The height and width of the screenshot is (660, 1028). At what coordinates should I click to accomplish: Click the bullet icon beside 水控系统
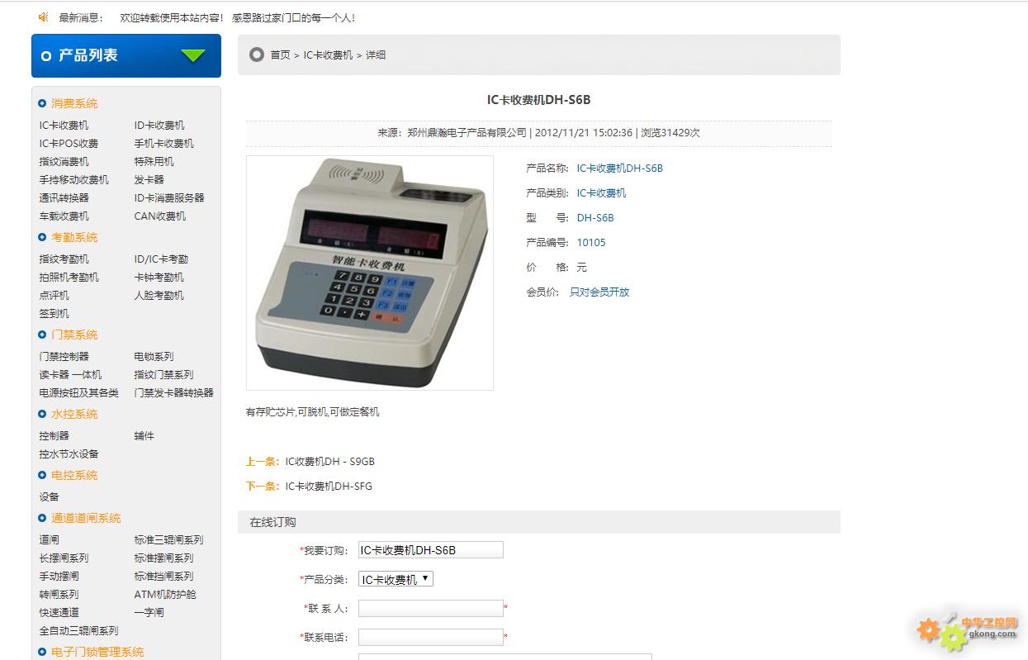click(42, 414)
